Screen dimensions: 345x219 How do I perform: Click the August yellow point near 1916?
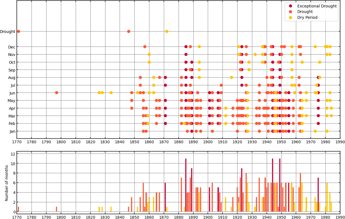tap(231, 78)
